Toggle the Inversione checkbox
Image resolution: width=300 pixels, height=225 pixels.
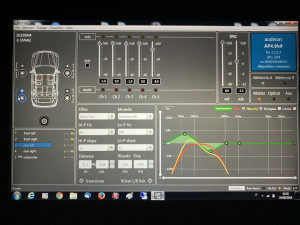(x=81, y=181)
